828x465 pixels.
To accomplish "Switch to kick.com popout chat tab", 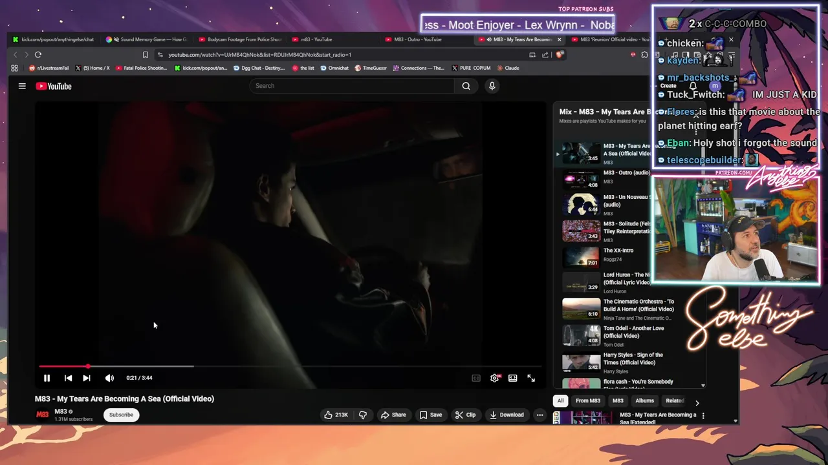I will tap(53, 39).
